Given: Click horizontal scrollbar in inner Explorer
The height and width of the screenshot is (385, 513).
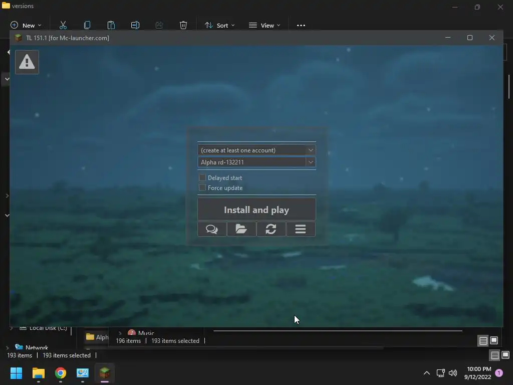Looking at the screenshot, I should point(338,331).
